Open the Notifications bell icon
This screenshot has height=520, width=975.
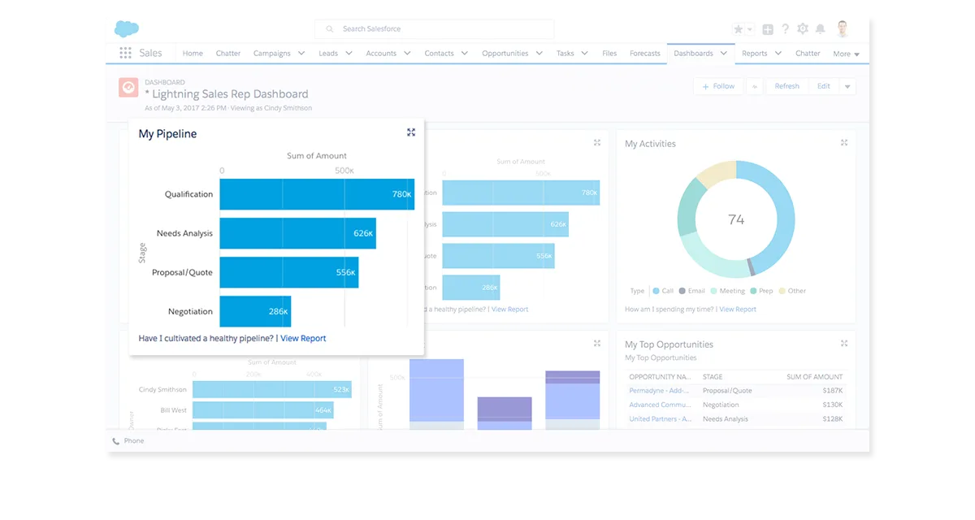pyautogui.click(x=821, y=29)
